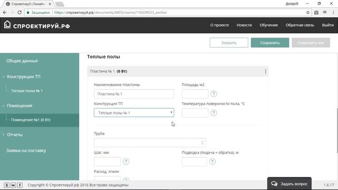
Task: Click the page vertical scrollbar thumb
Action: (x=337, y=130)
